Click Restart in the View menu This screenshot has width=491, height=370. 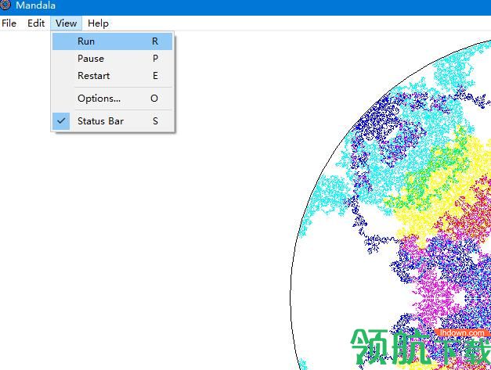click(113, 76)
